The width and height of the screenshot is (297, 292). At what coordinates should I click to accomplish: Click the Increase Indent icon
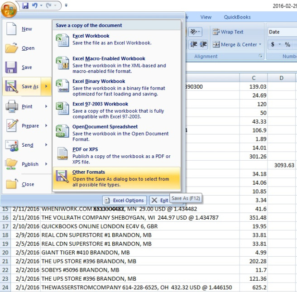click(x=203, y=44)
